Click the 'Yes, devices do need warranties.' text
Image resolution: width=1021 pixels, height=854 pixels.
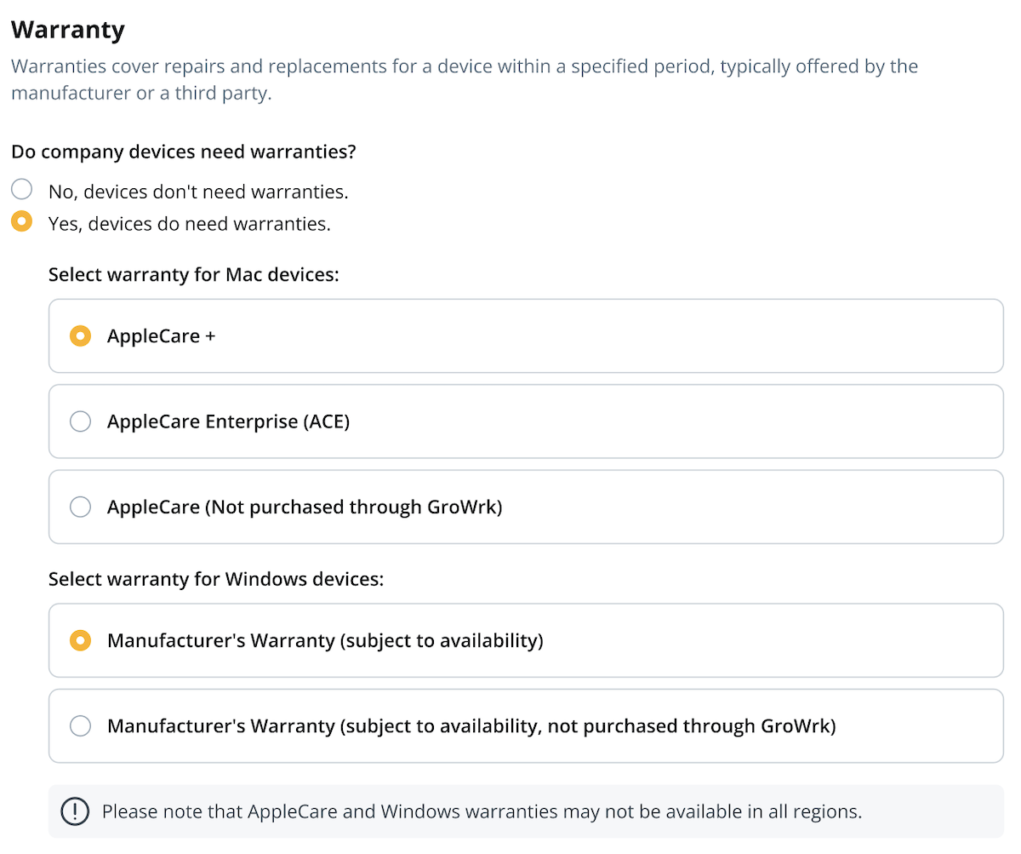189,224
